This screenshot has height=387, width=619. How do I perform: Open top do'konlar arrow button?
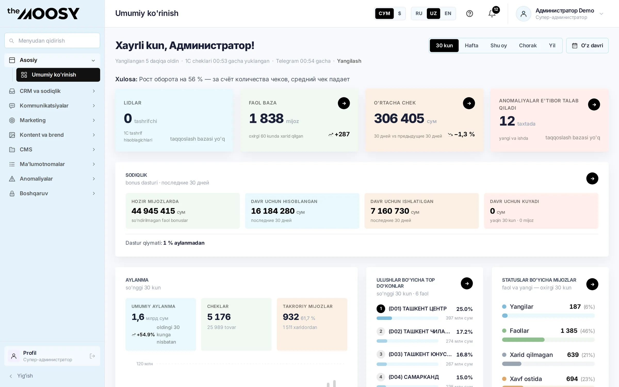point(467,284)
